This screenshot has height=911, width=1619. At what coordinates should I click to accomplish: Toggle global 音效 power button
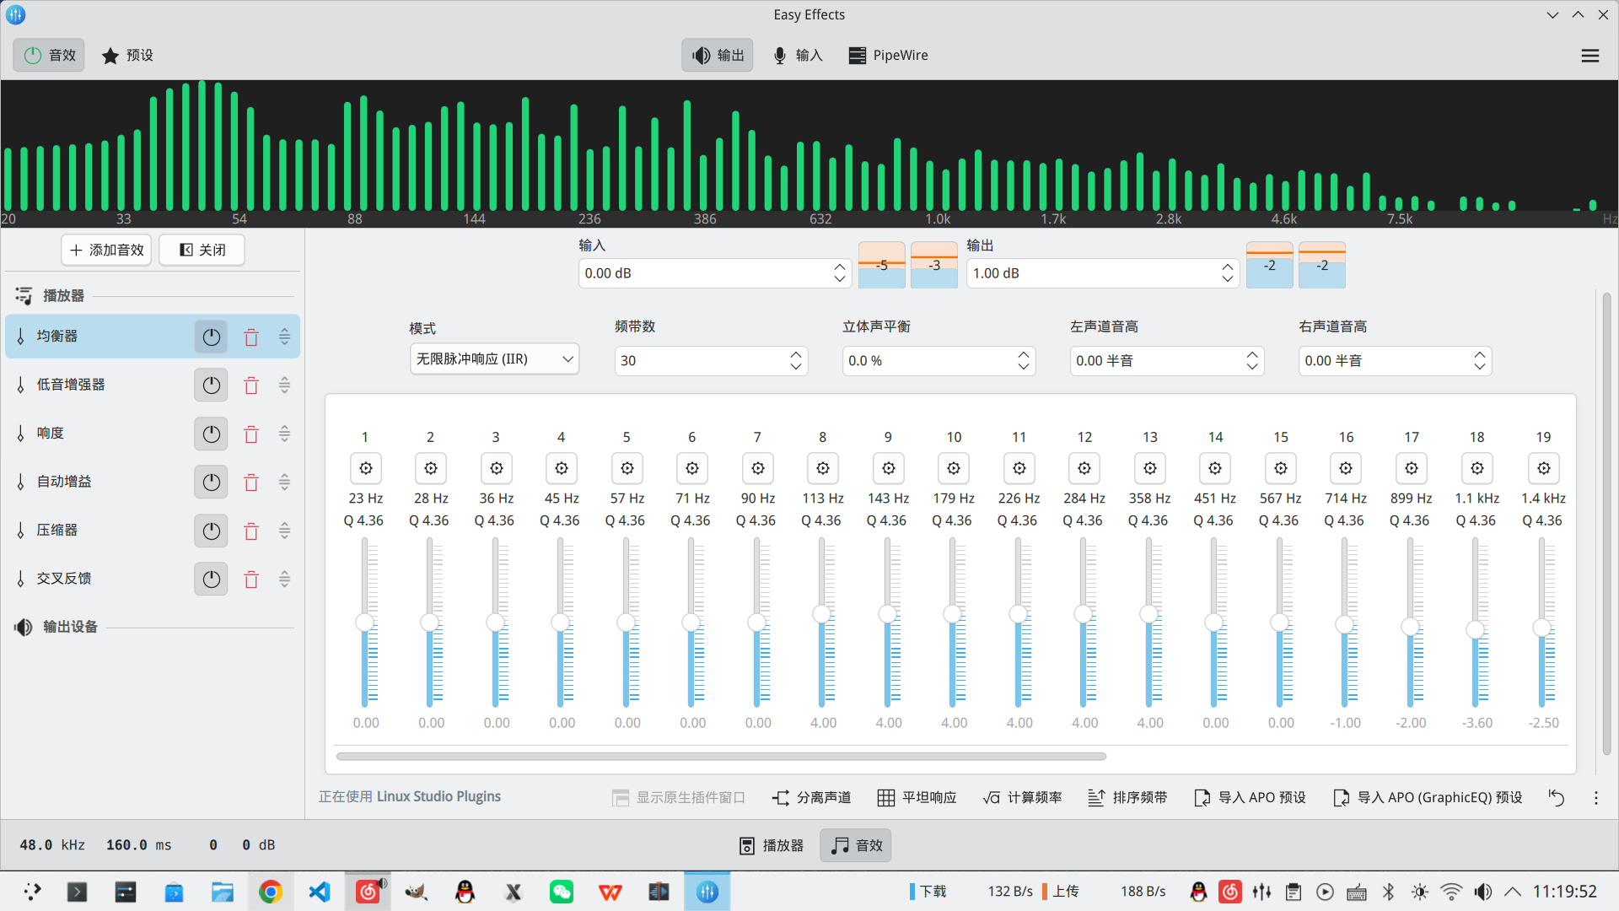point(49,56)
